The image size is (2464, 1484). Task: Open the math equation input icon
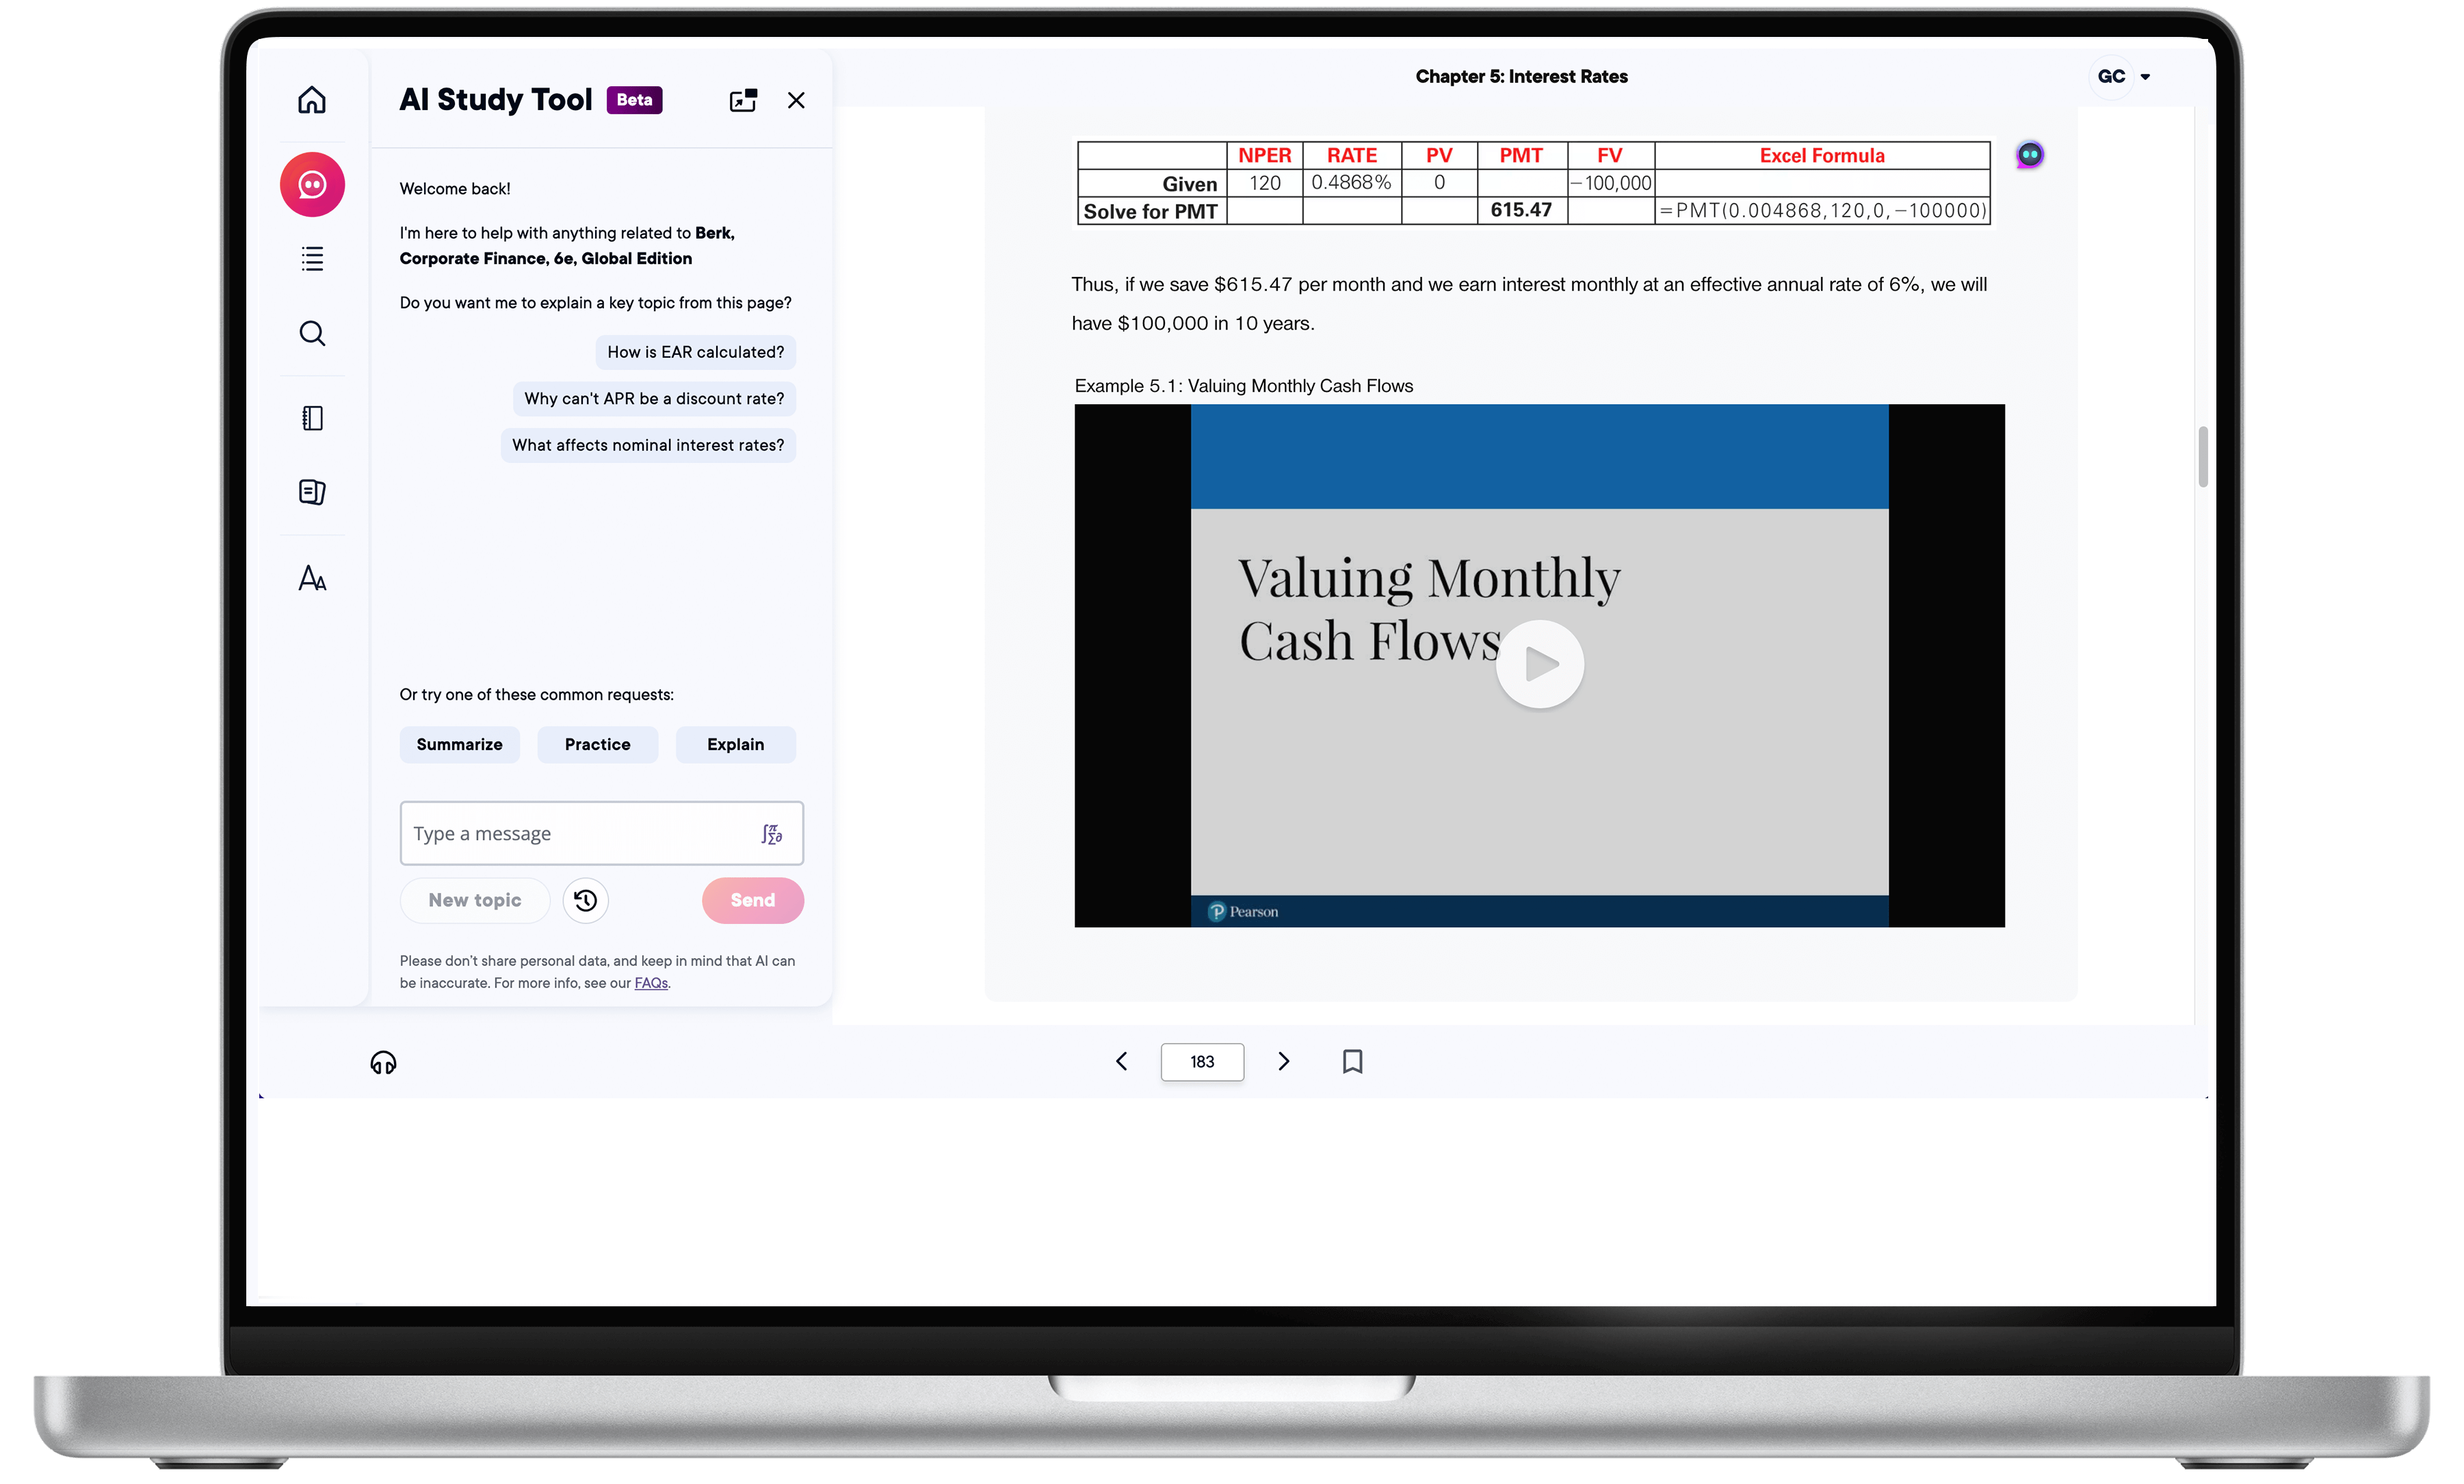click(771, 834)
